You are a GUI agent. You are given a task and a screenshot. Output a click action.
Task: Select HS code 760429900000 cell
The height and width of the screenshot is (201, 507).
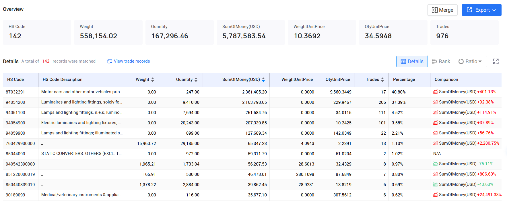coord(20,144)
